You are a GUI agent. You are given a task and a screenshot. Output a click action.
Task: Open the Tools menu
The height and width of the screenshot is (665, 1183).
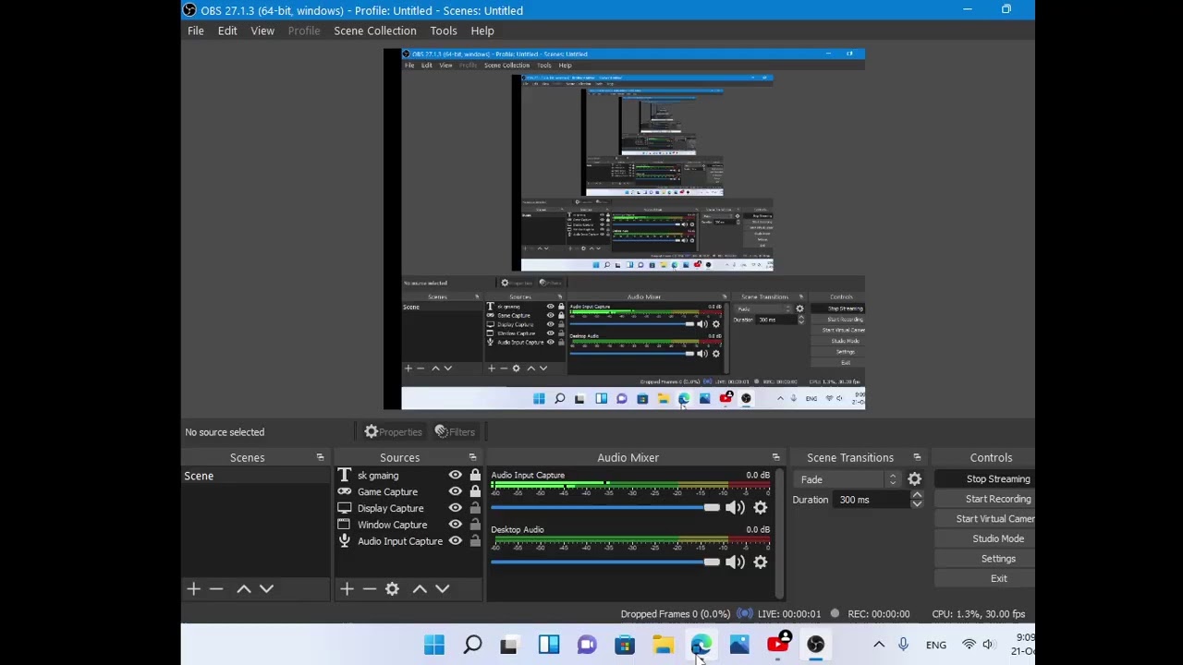click(x=444, y=30)
